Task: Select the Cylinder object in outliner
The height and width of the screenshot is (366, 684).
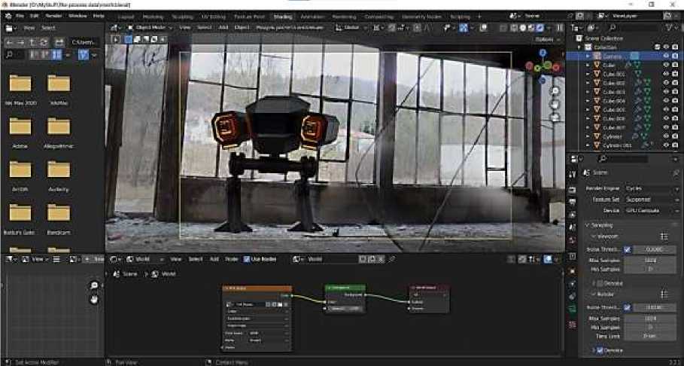Action: (x=613, y=136)
